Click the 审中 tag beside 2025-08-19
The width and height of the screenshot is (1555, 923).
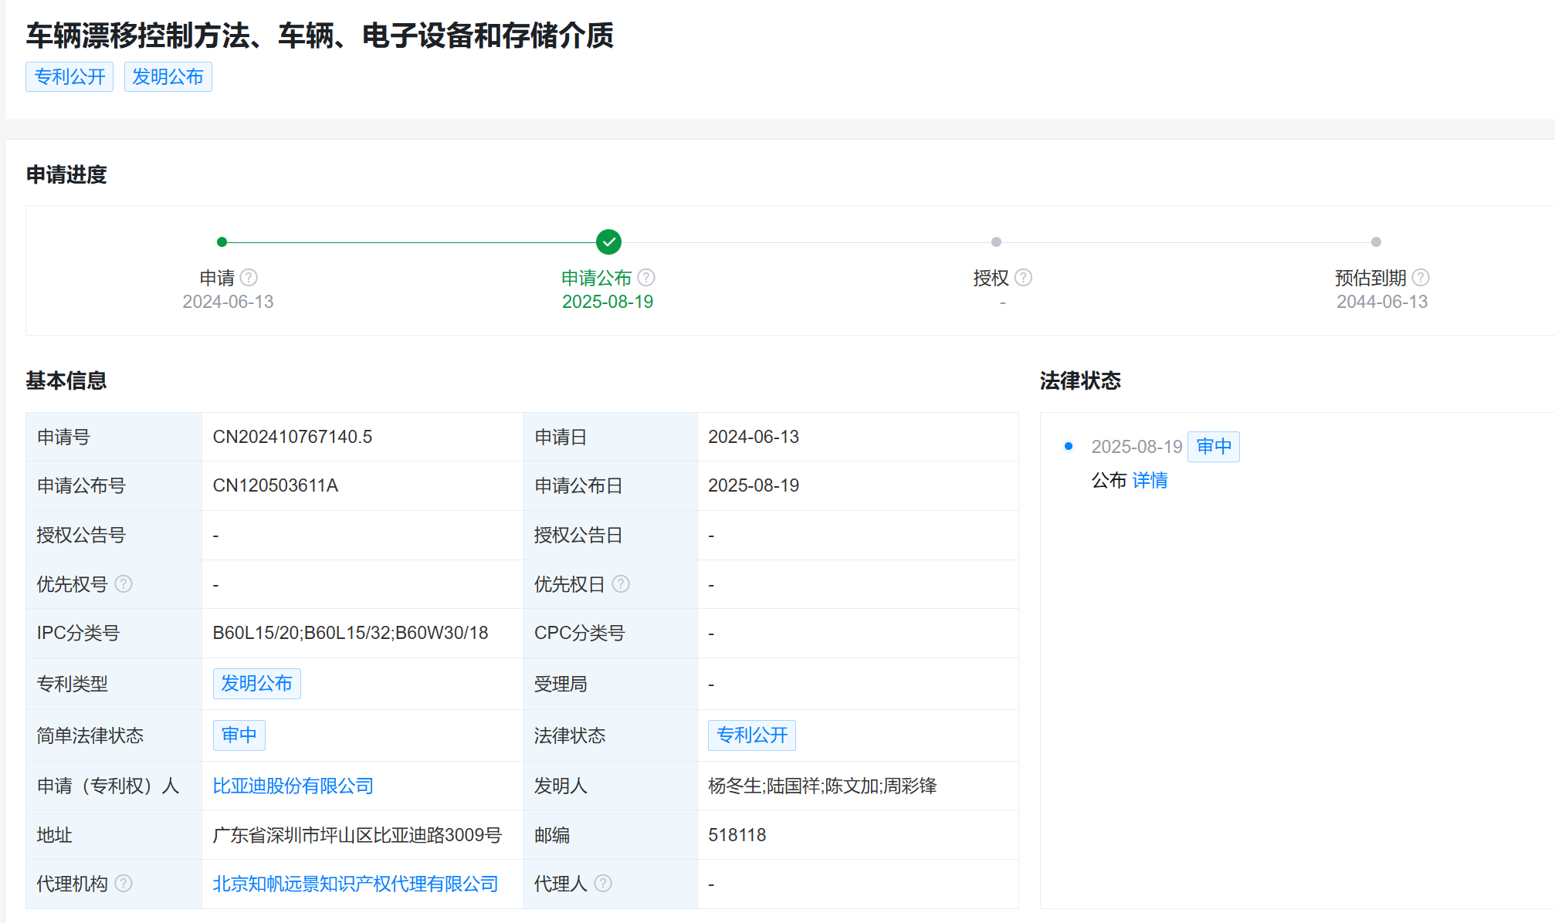coord(1213,447)
